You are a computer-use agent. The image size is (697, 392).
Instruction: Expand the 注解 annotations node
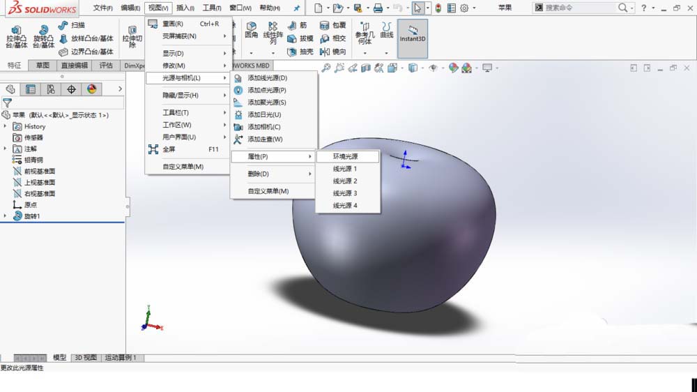(6, 149)
